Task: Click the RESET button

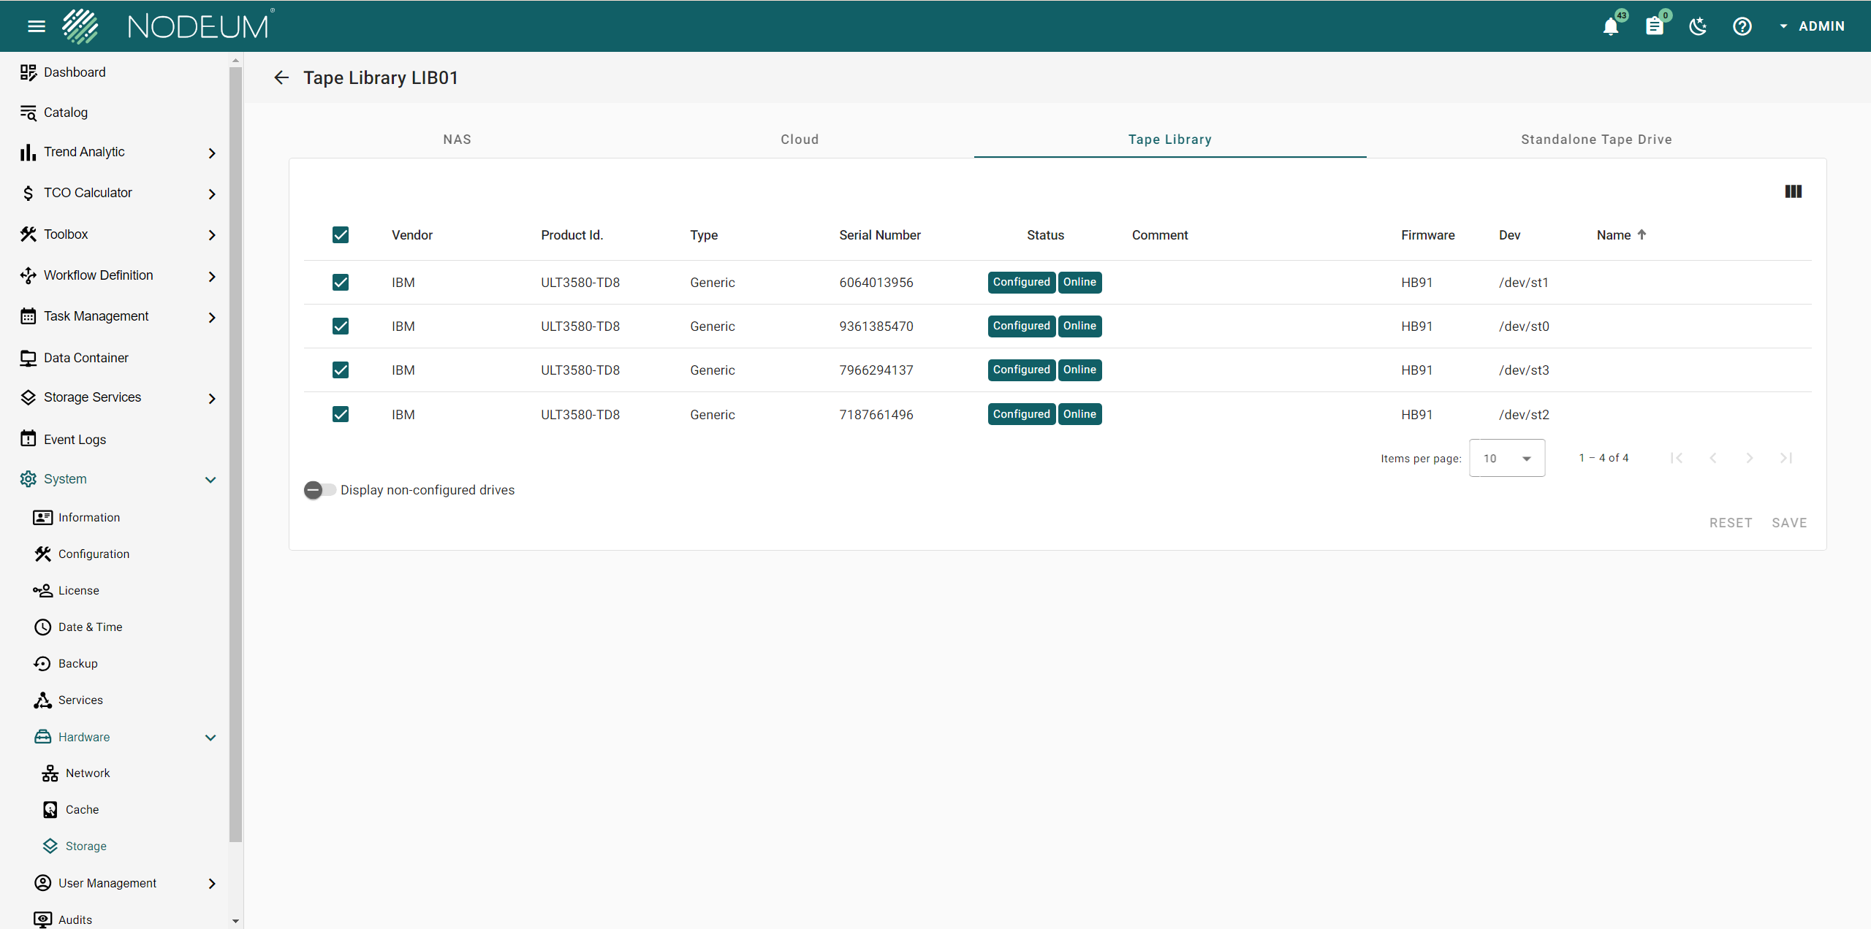Action: coord(1730,523)
